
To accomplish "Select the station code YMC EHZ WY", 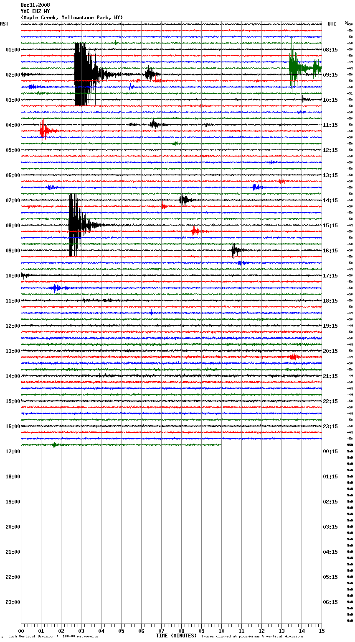I will pyautogui.click(x=35, y=11).
